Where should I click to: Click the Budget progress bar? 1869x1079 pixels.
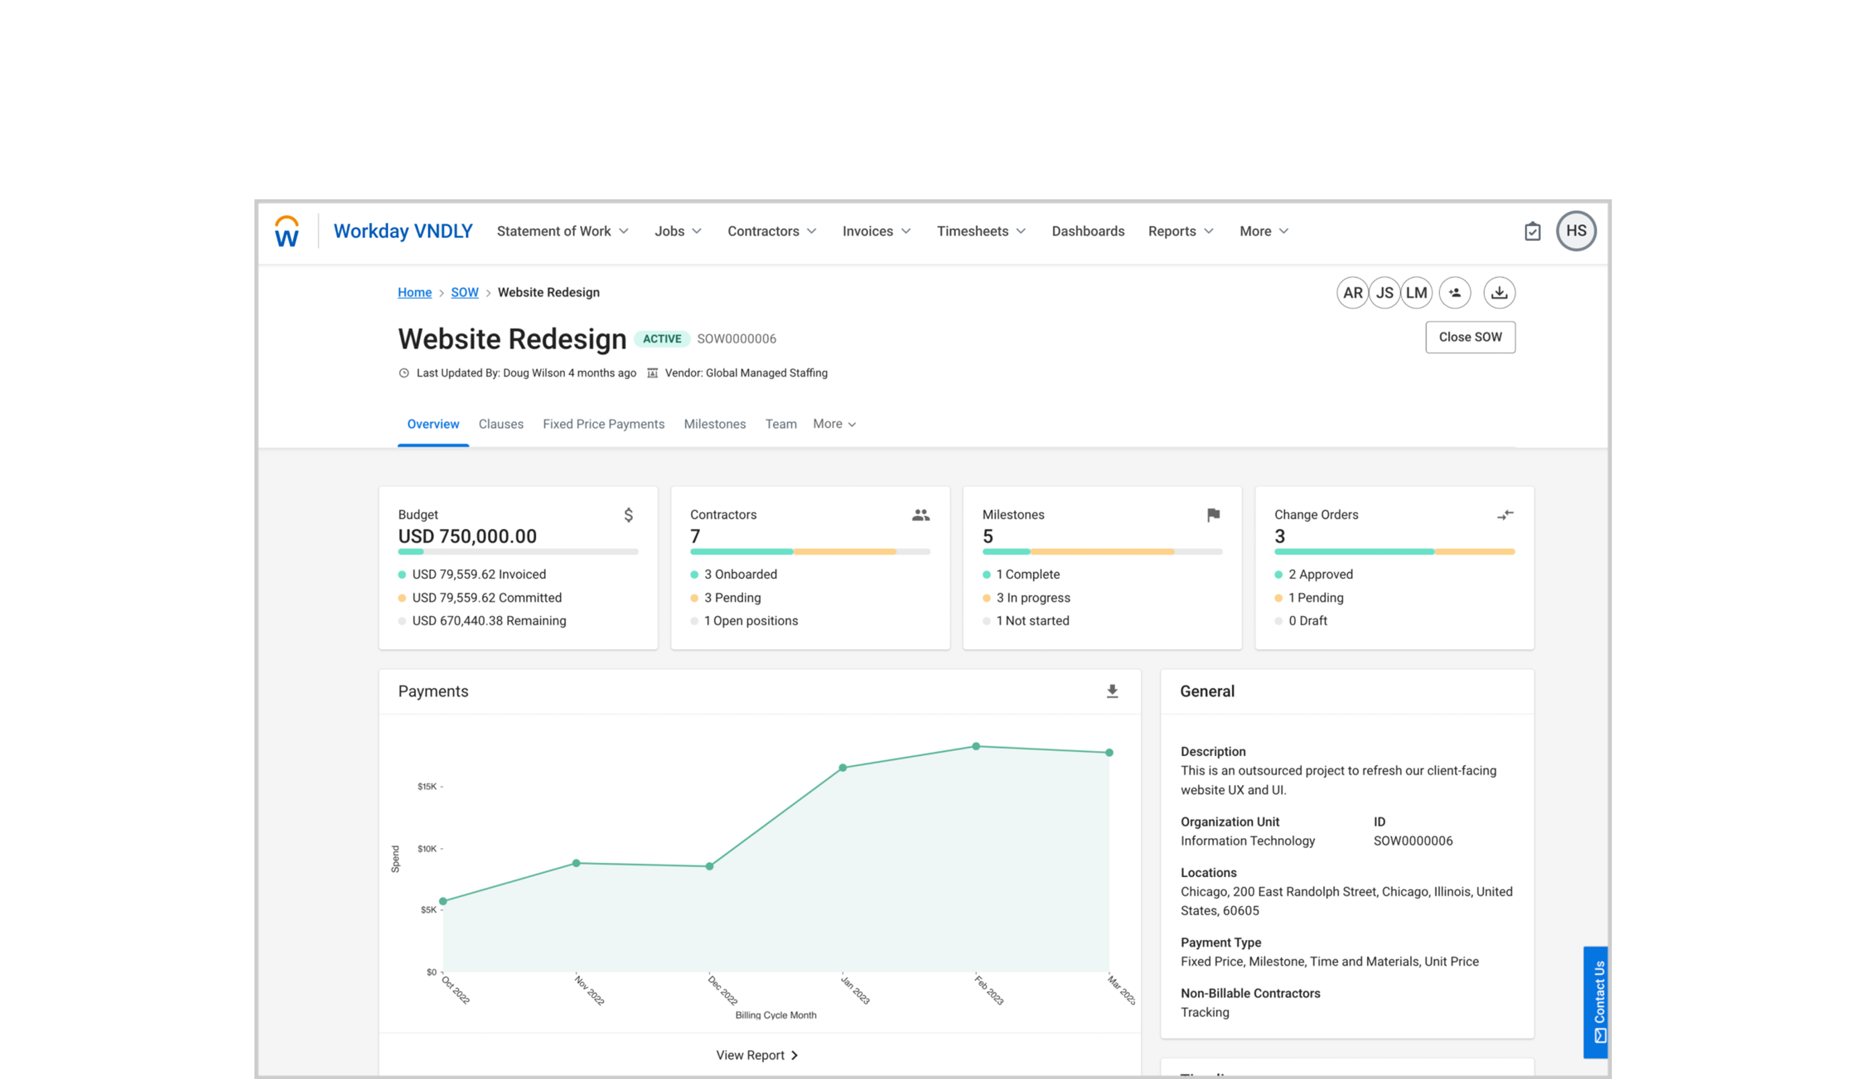(518, 552)
